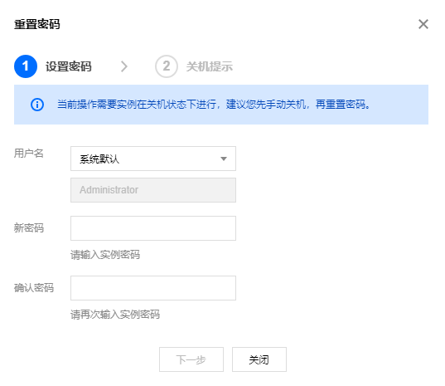Viewport: 445px width, 386px height.
Task: Click the blue info icon in the notice banner
Action: 37,105
